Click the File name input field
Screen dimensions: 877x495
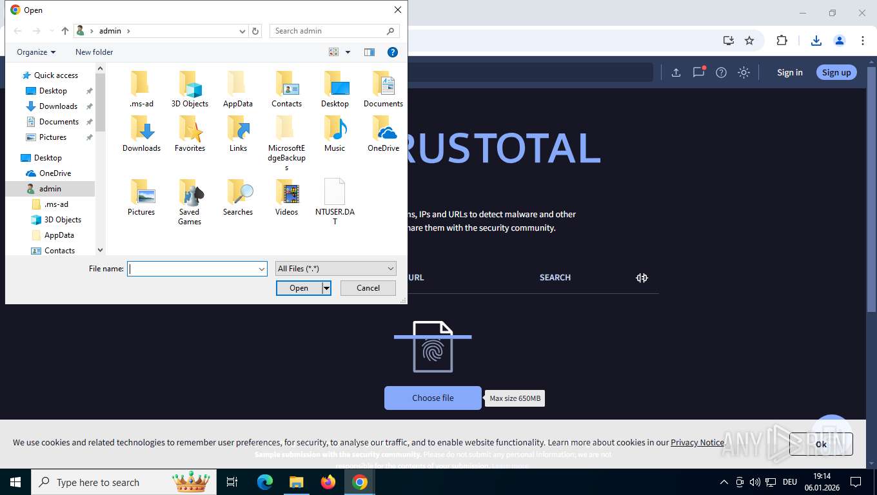192,269
